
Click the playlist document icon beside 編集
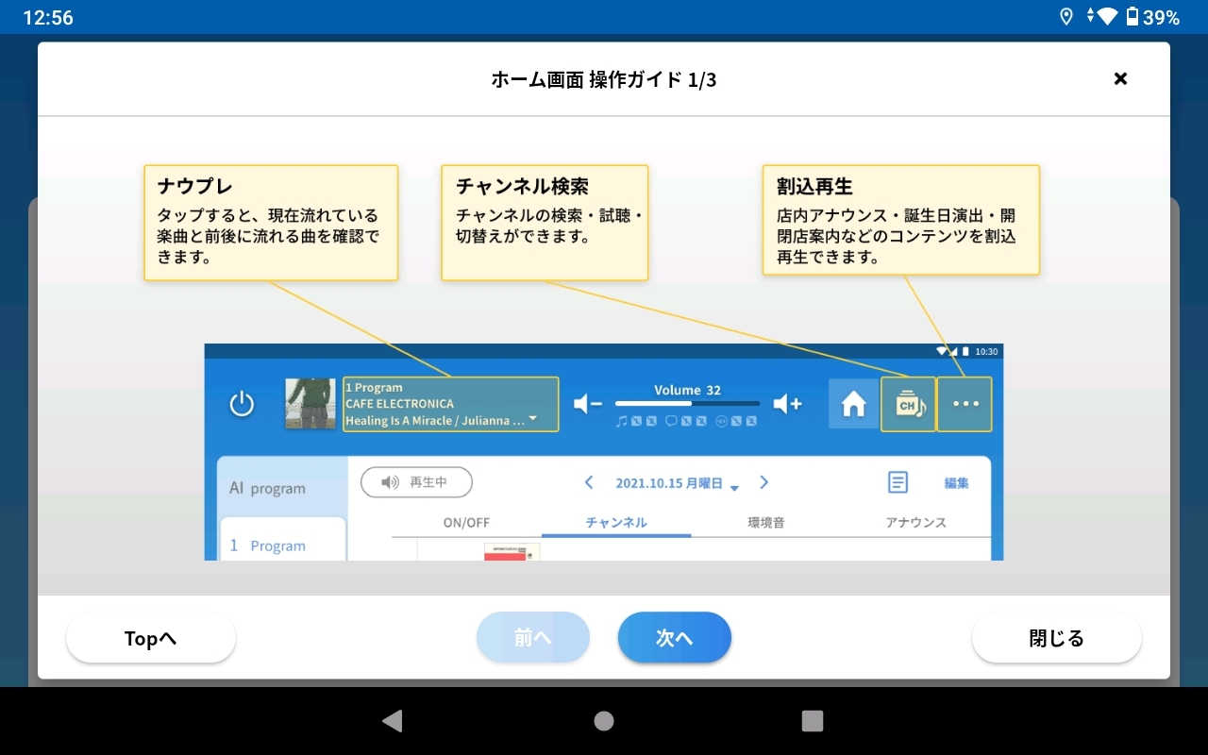[x=898, y=482]
